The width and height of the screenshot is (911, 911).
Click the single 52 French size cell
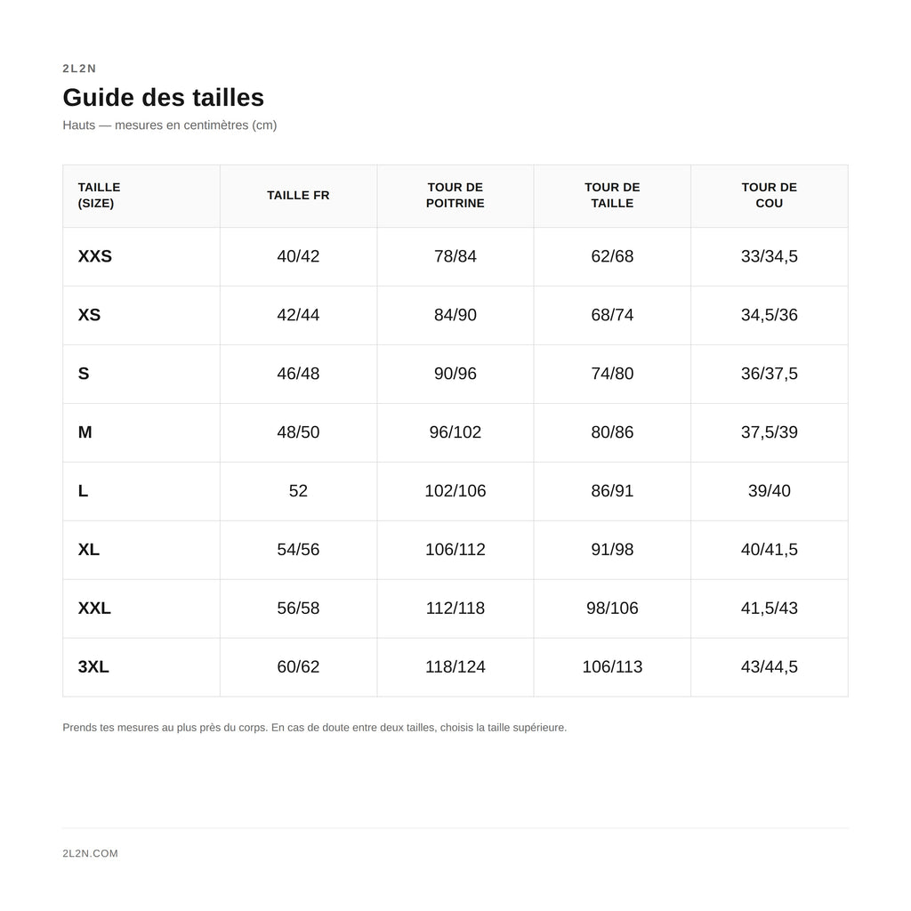pos(298,491)
